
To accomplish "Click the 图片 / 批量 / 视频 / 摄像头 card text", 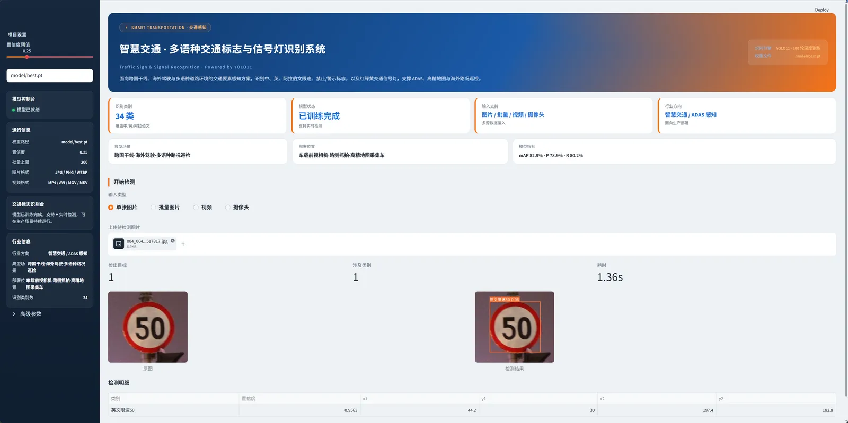I will pyautogui.click(x=513, y=115).
